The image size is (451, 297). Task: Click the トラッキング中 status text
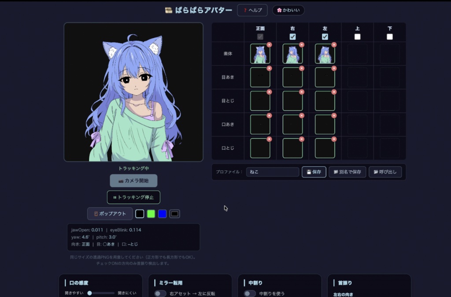point(133,169)
